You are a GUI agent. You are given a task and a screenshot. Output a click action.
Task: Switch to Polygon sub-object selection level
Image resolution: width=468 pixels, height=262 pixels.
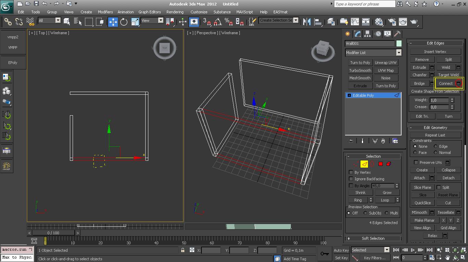[380, 164]
